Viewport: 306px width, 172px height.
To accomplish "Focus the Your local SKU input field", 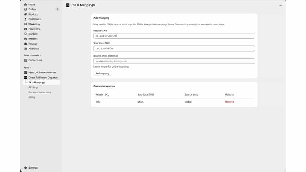I will tap(174, 49).
